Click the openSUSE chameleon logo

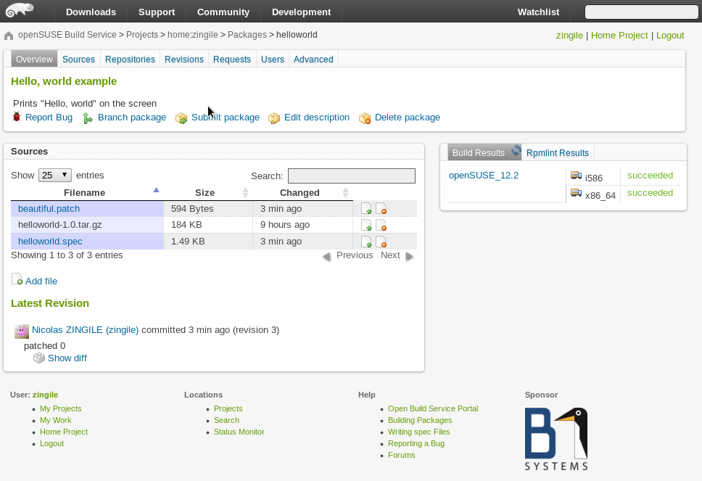click(19, 11)
